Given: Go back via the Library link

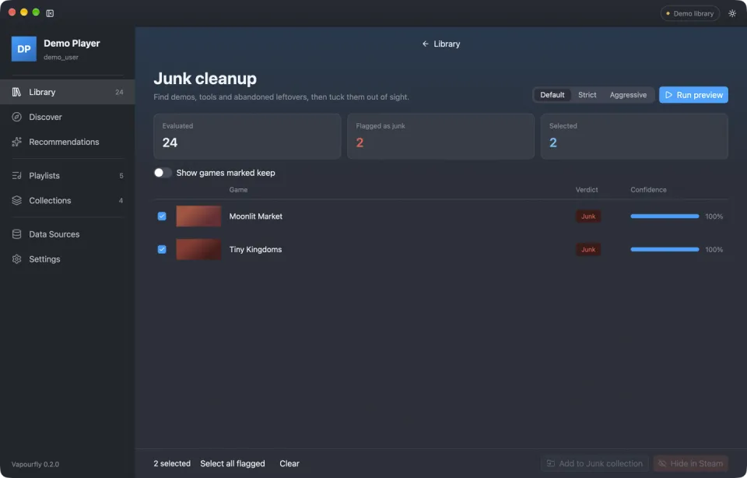Looking at the screenshot, I should click(440, 44).
